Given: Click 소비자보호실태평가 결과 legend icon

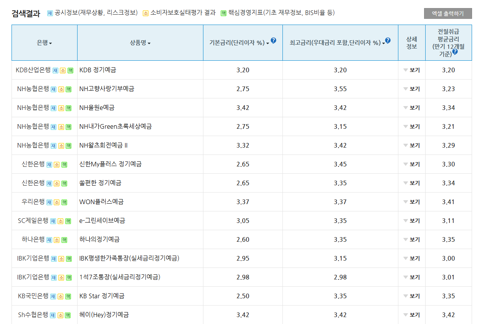Looking at the screenshot, I should [145, 13].
